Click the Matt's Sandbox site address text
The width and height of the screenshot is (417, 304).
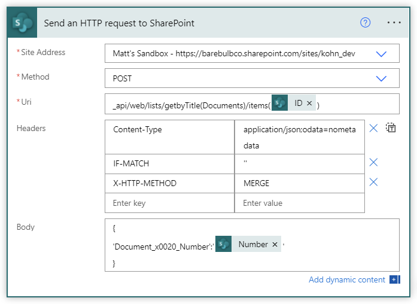234,54
